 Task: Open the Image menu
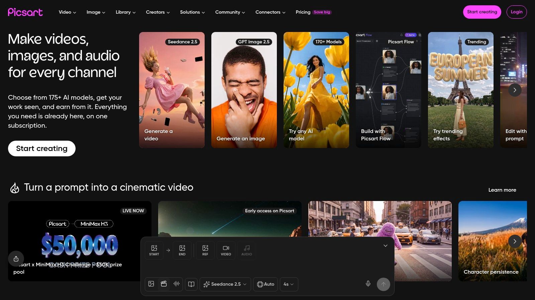[96, 12]
